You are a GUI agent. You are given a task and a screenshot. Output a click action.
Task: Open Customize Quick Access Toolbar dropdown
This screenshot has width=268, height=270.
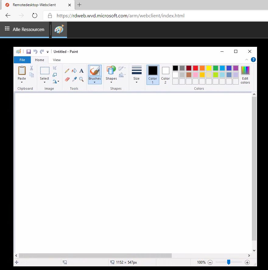pyautogui.click(x=48, y=52)
